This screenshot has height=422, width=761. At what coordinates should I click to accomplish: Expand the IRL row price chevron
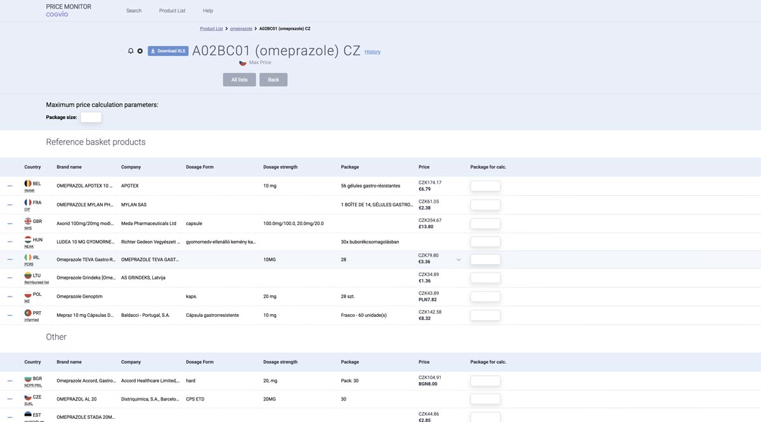[459, 259]
